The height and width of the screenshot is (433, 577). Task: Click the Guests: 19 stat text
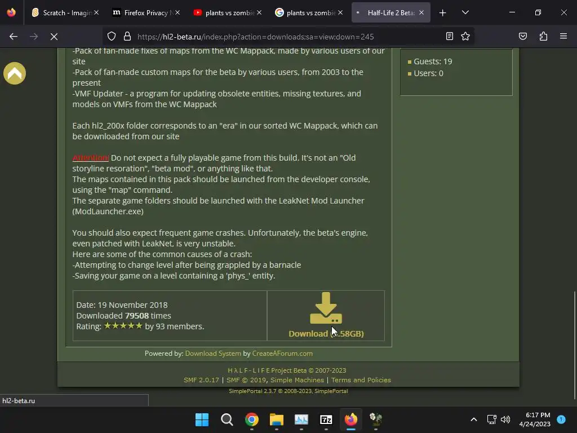click(x=433, y=61)
